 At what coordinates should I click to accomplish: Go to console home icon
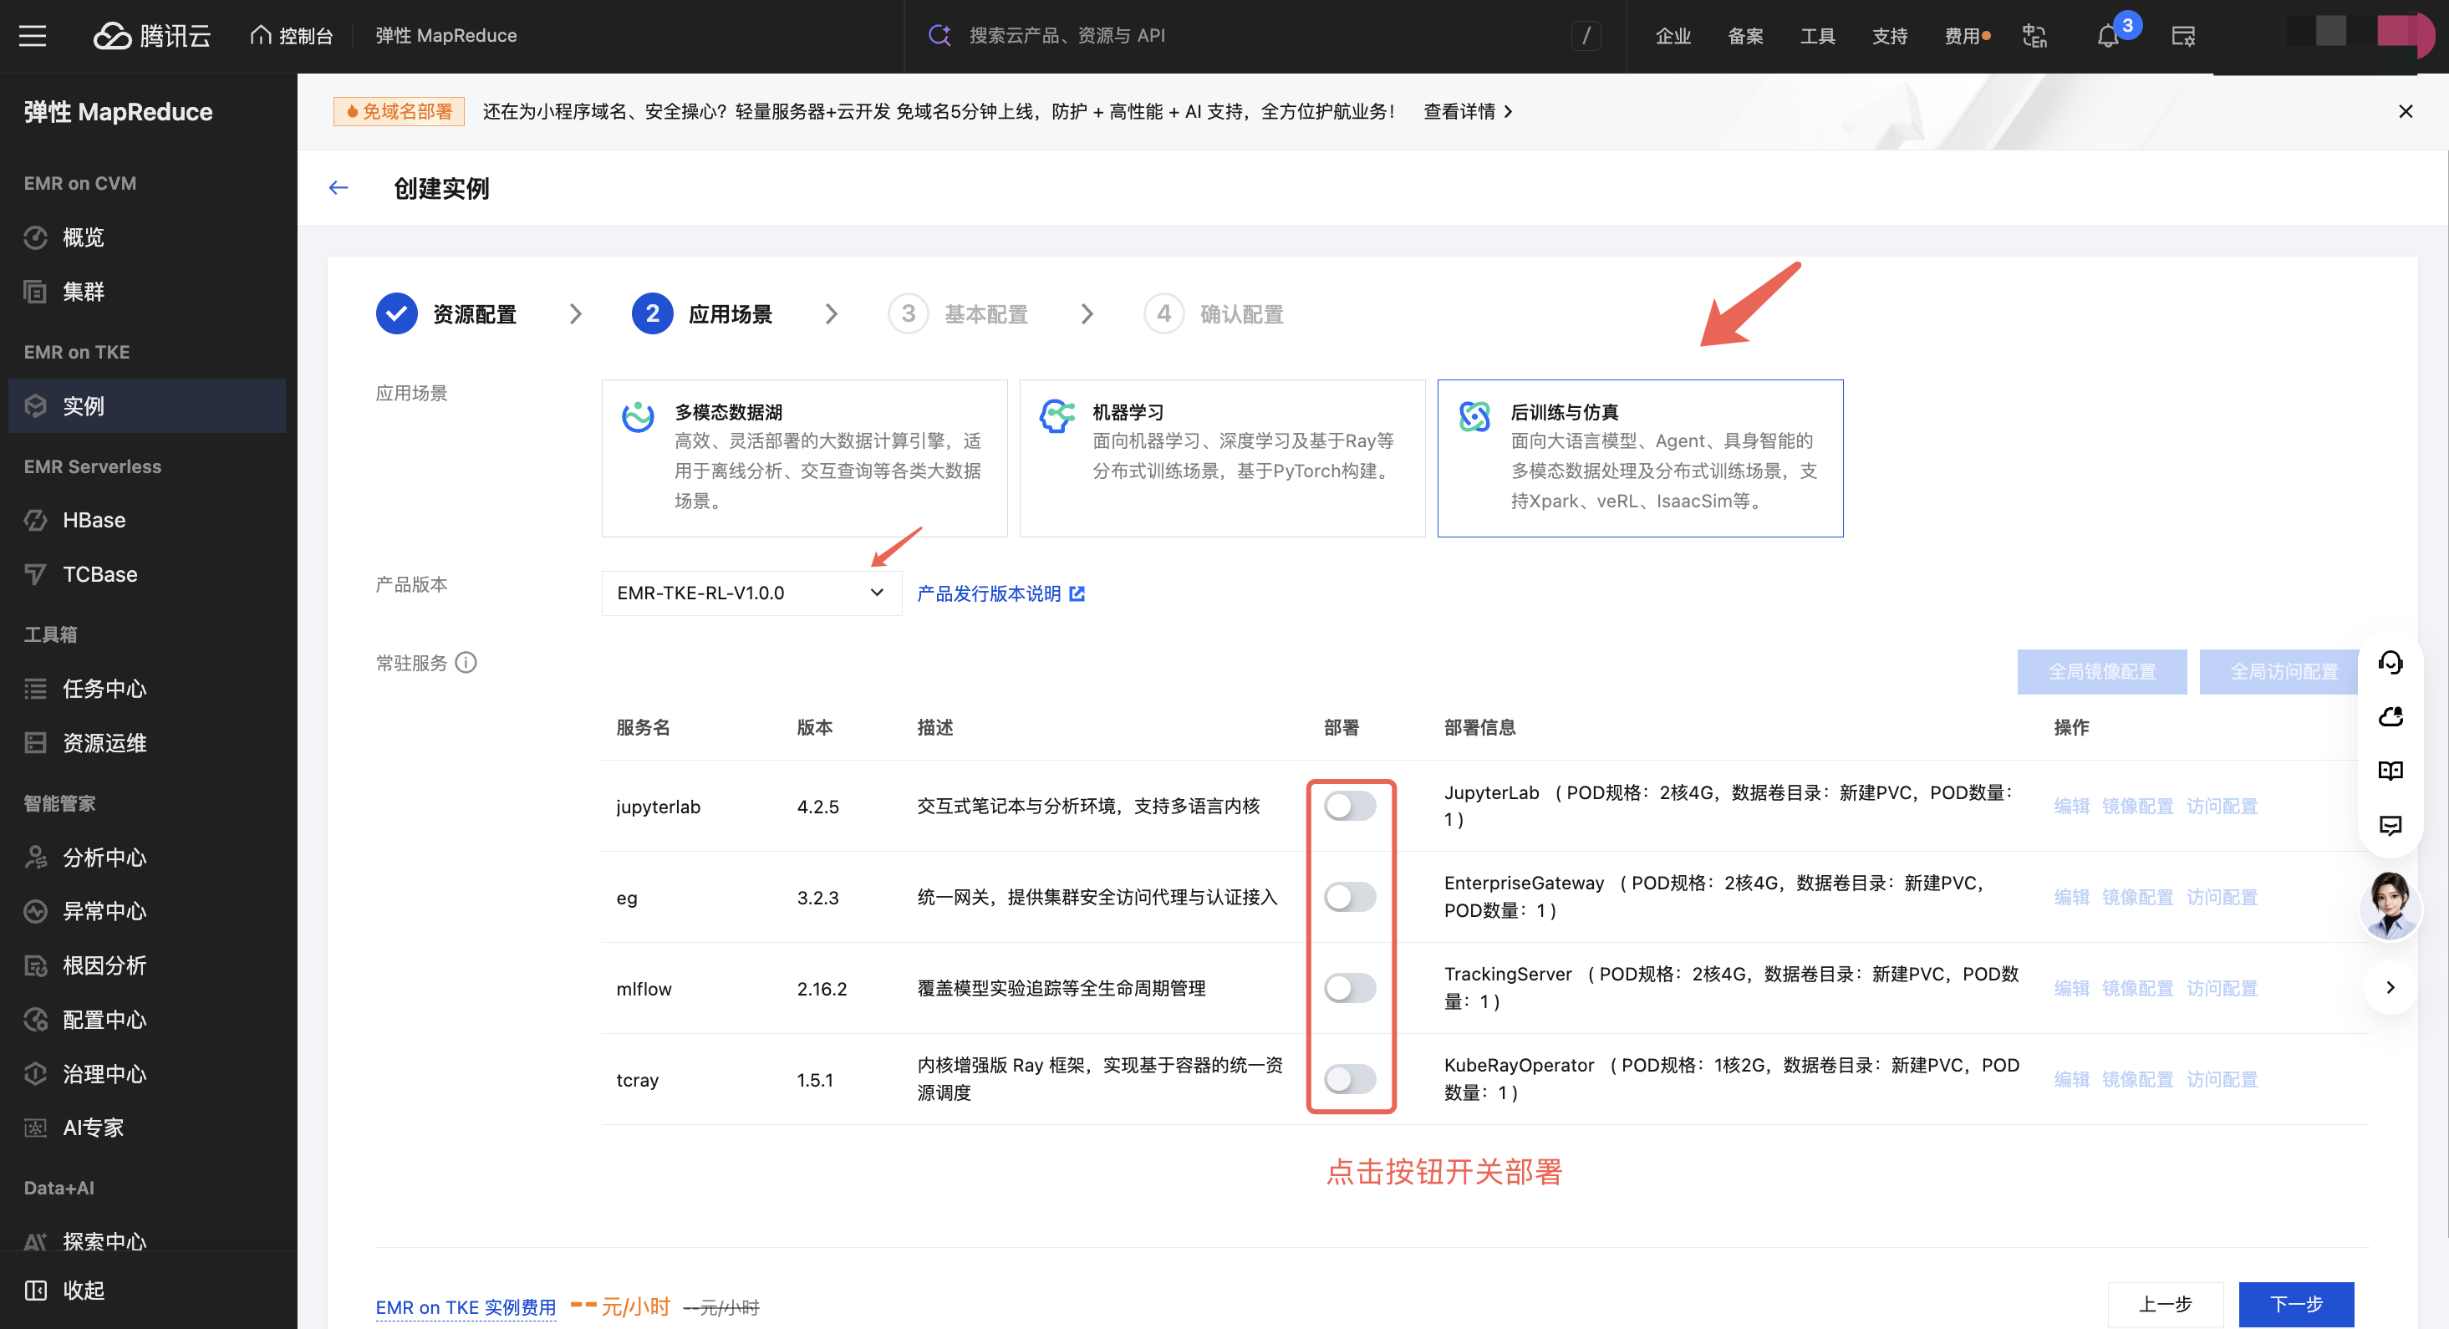coord(261,35)
